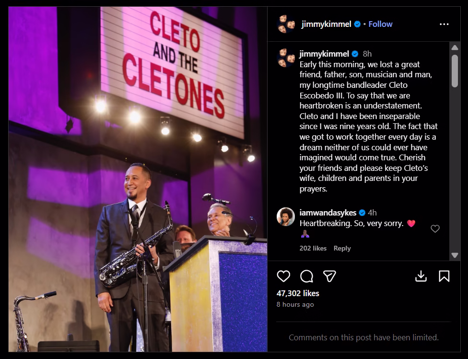
Task: Open the comment icon below the post
Action: click(x=307, y=275)
